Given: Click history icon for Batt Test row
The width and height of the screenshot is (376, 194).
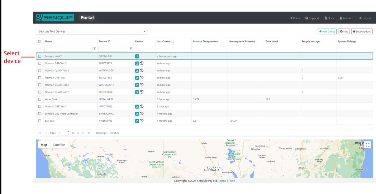Looking at the screenshot, I should (142, 121).
